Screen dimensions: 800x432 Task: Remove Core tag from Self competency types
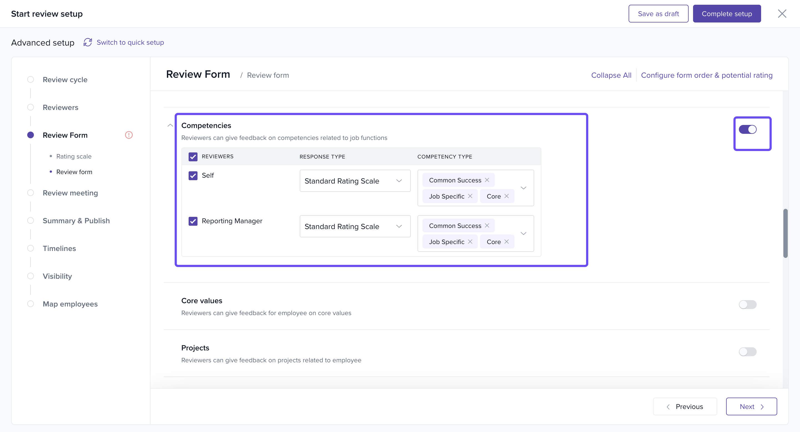pyautogui.click(x=506, y=196)
